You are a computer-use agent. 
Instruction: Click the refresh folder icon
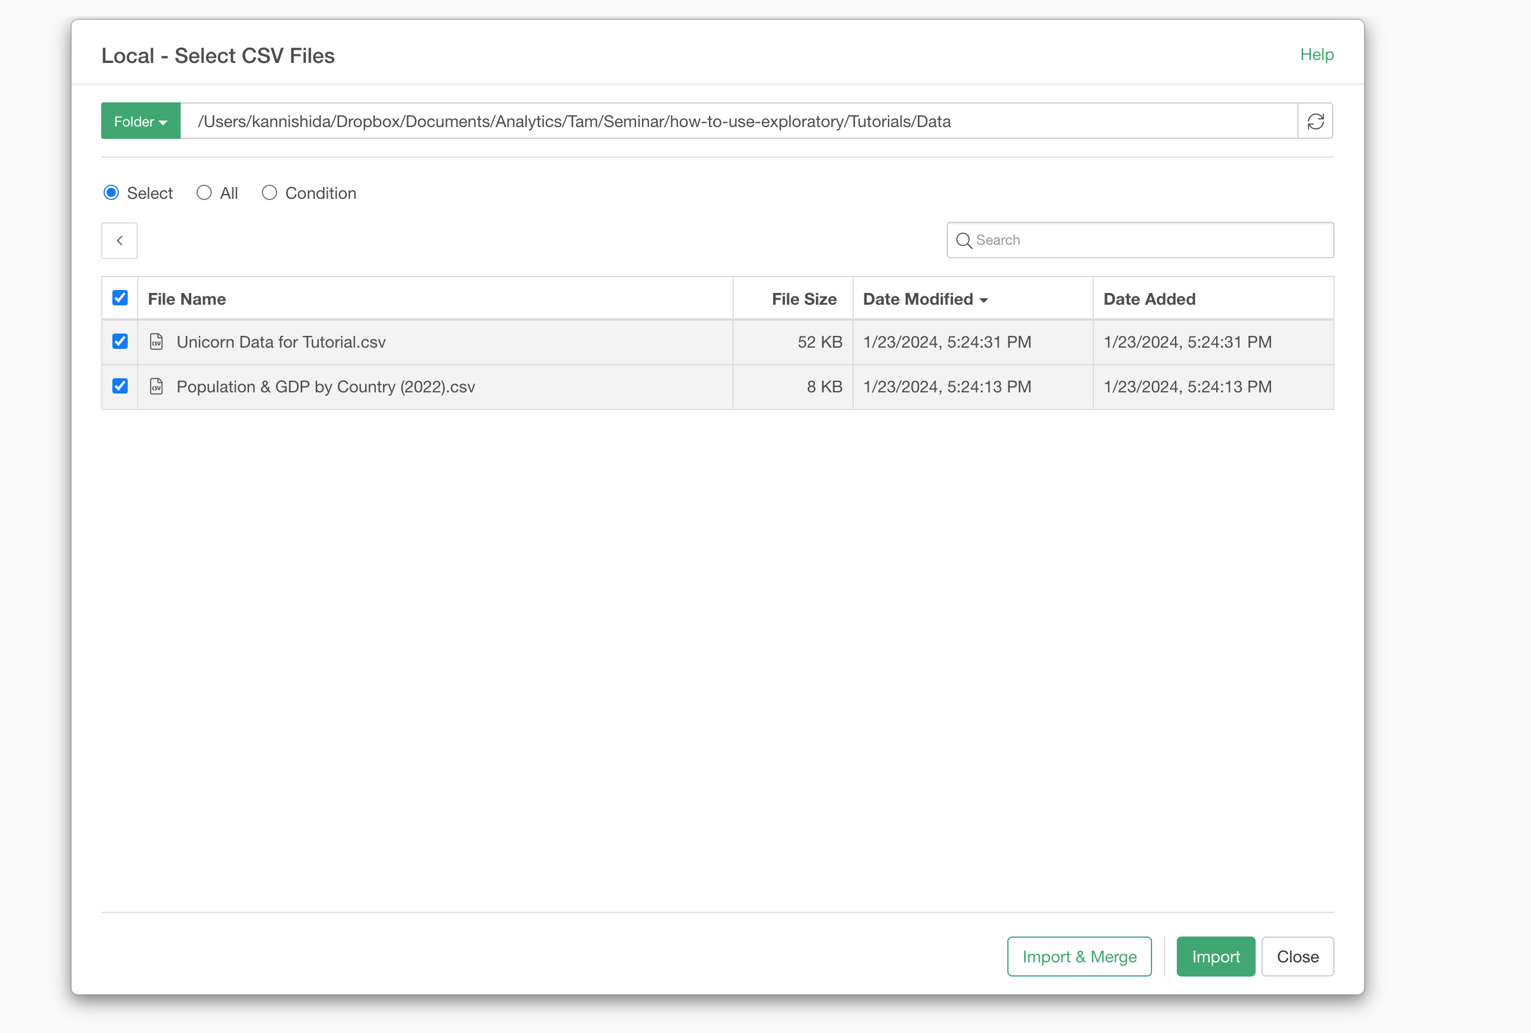[1315, 121]
